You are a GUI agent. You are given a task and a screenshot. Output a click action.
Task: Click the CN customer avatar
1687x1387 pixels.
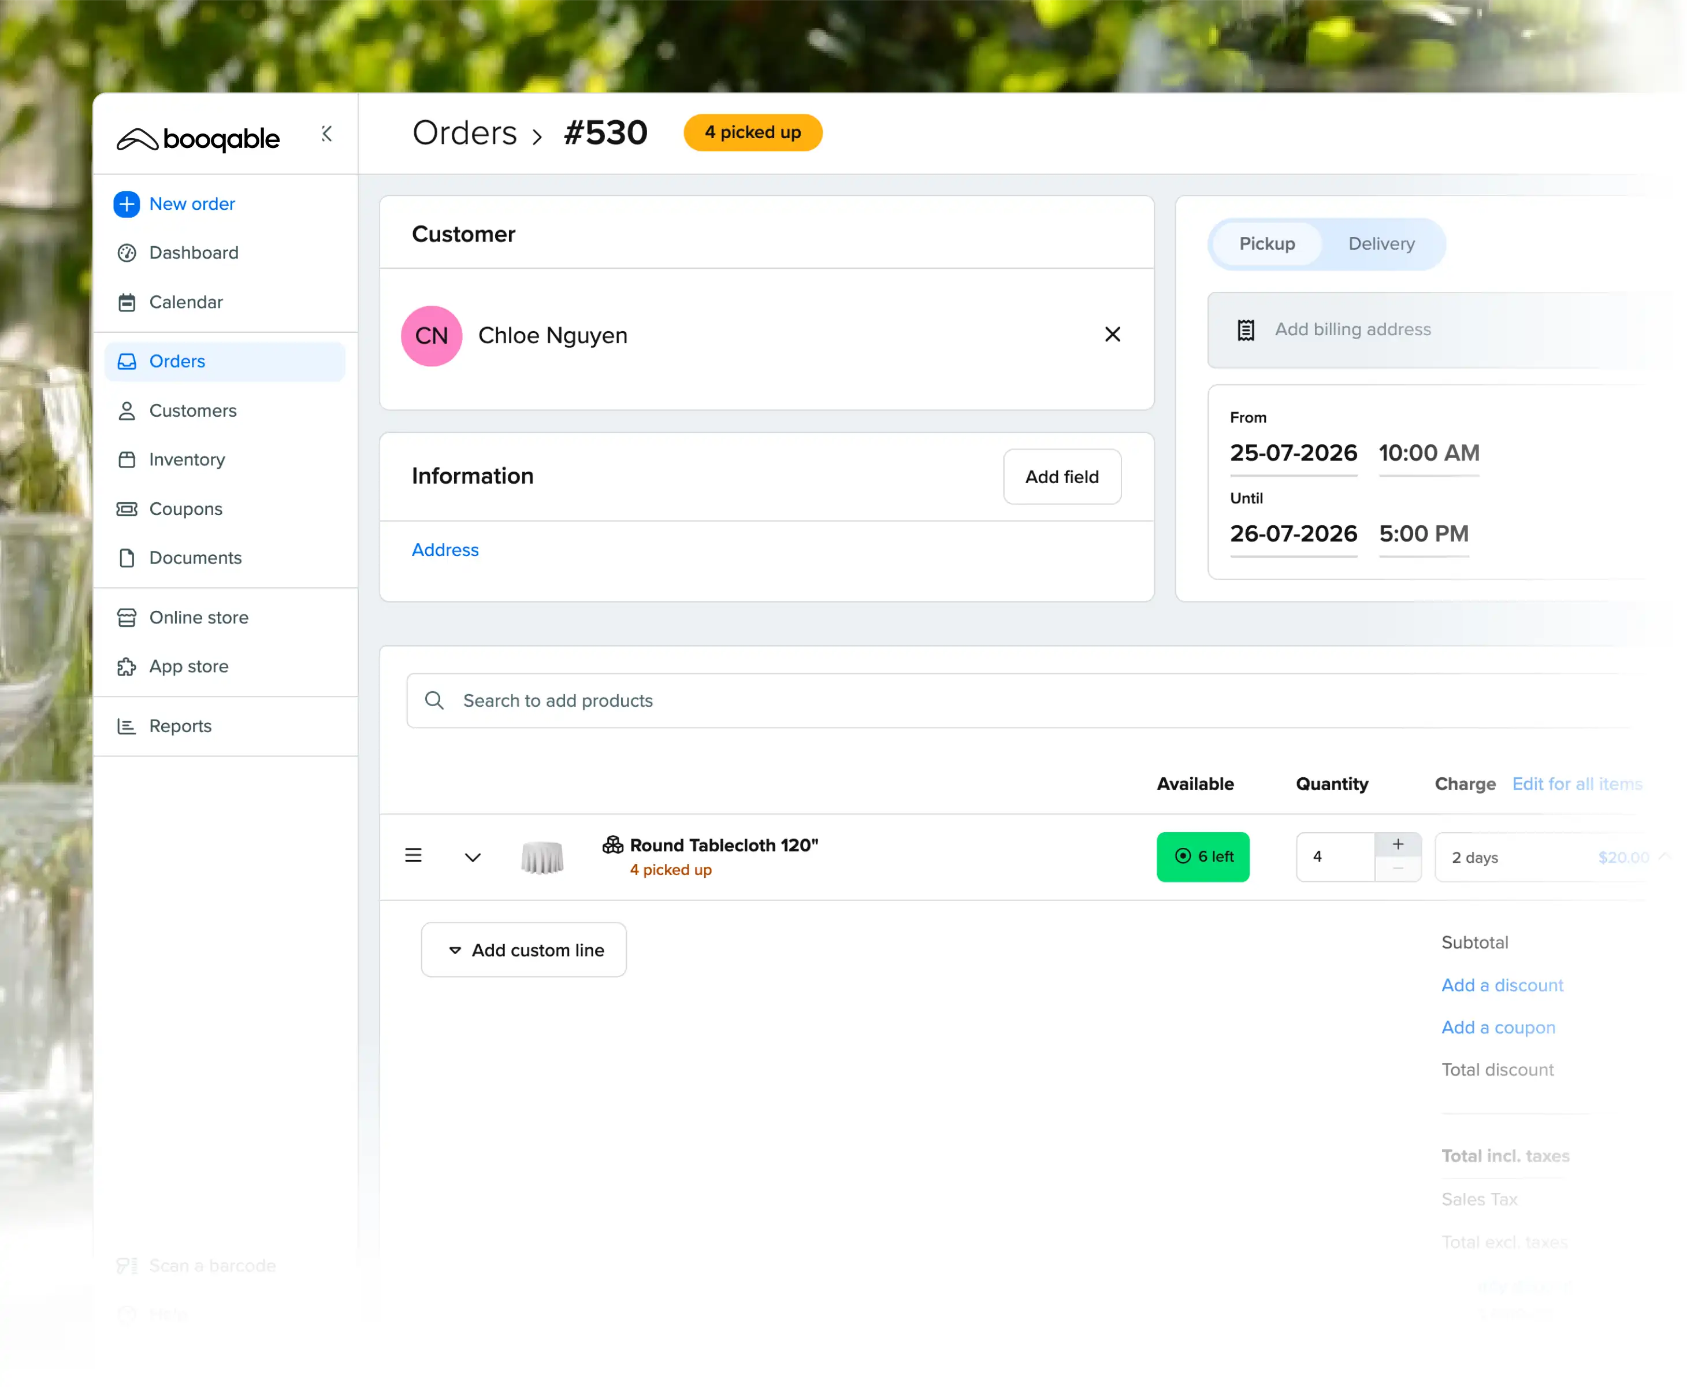pos(432,336)
